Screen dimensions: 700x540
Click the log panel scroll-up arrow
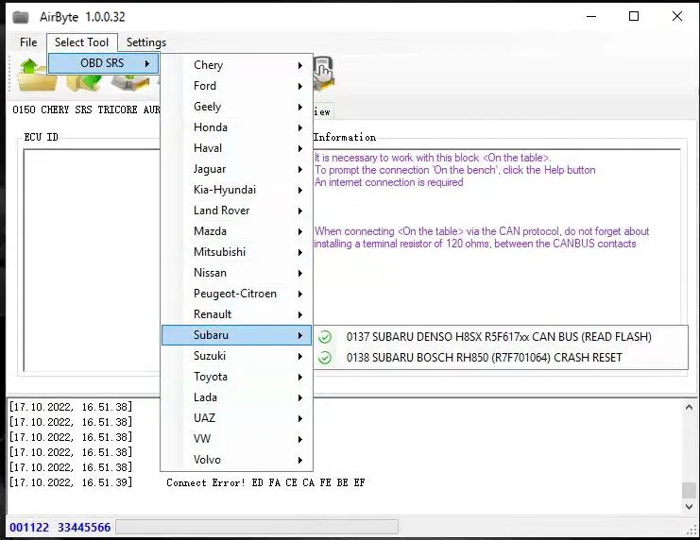(690, 407)
